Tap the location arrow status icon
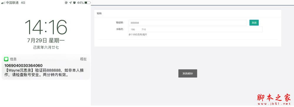Screen dimensions: 294x107 71,3
